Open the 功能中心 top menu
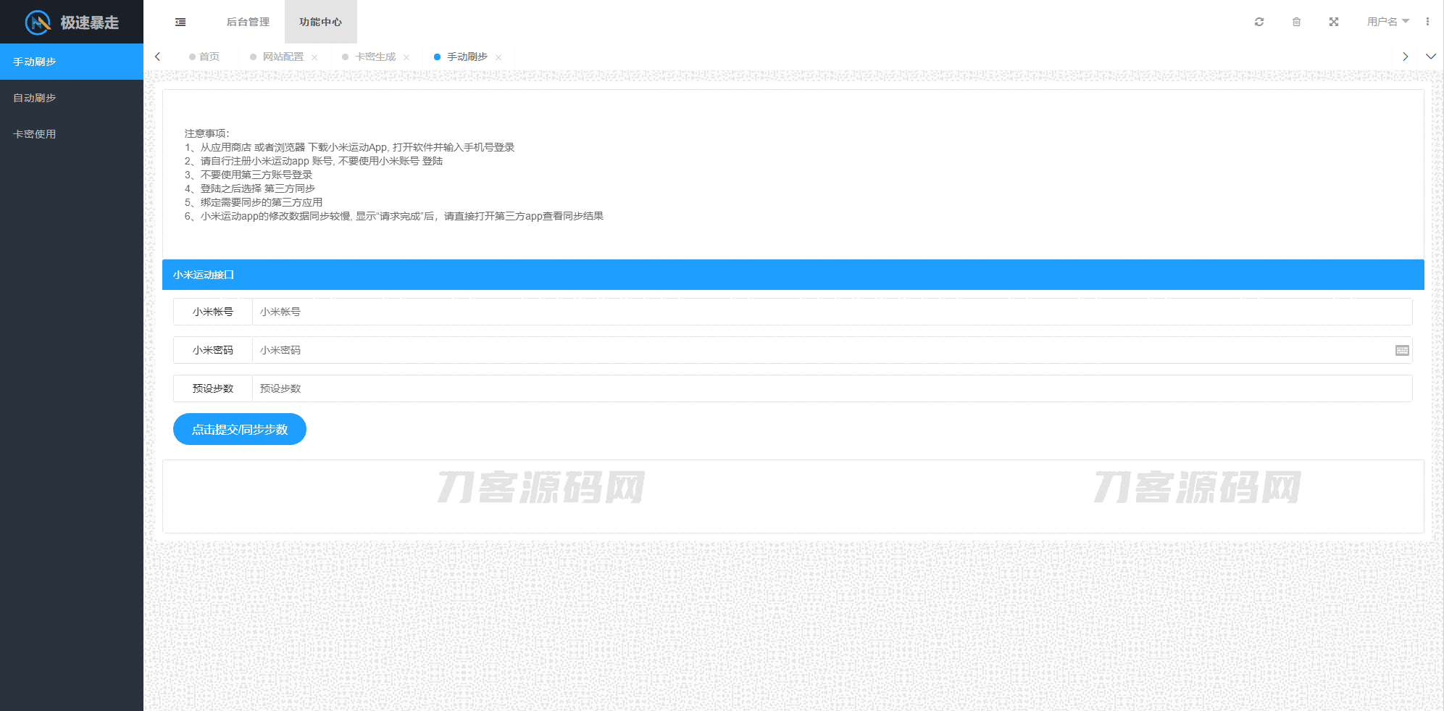This screenshot has width=1444, height=711. 321,22
